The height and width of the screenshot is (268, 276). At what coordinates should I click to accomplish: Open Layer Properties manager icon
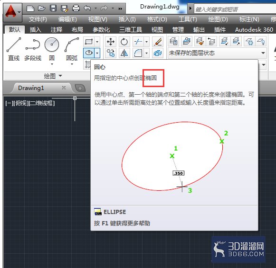173,41
